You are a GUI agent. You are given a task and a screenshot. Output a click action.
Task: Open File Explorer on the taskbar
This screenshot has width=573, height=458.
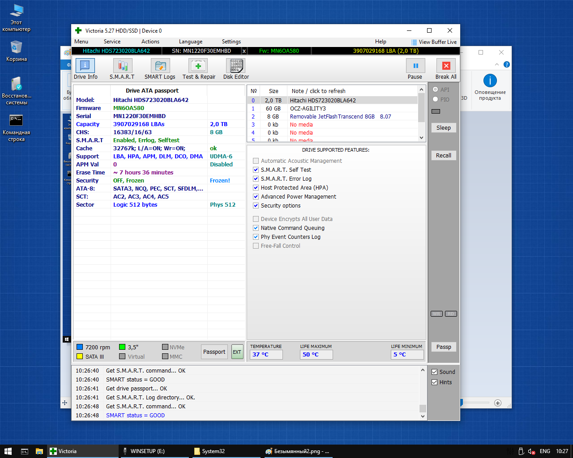[39, 451]
